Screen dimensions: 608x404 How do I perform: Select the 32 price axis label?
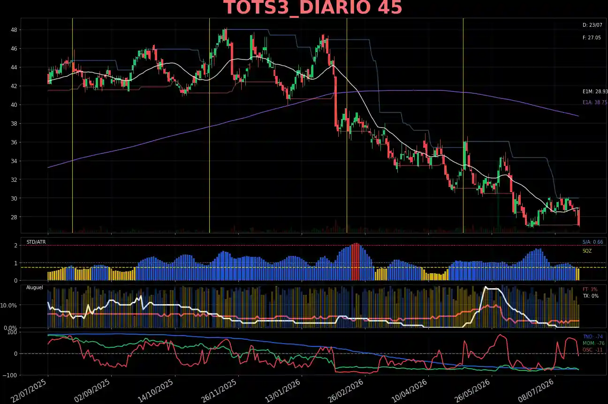pos(14,180)
